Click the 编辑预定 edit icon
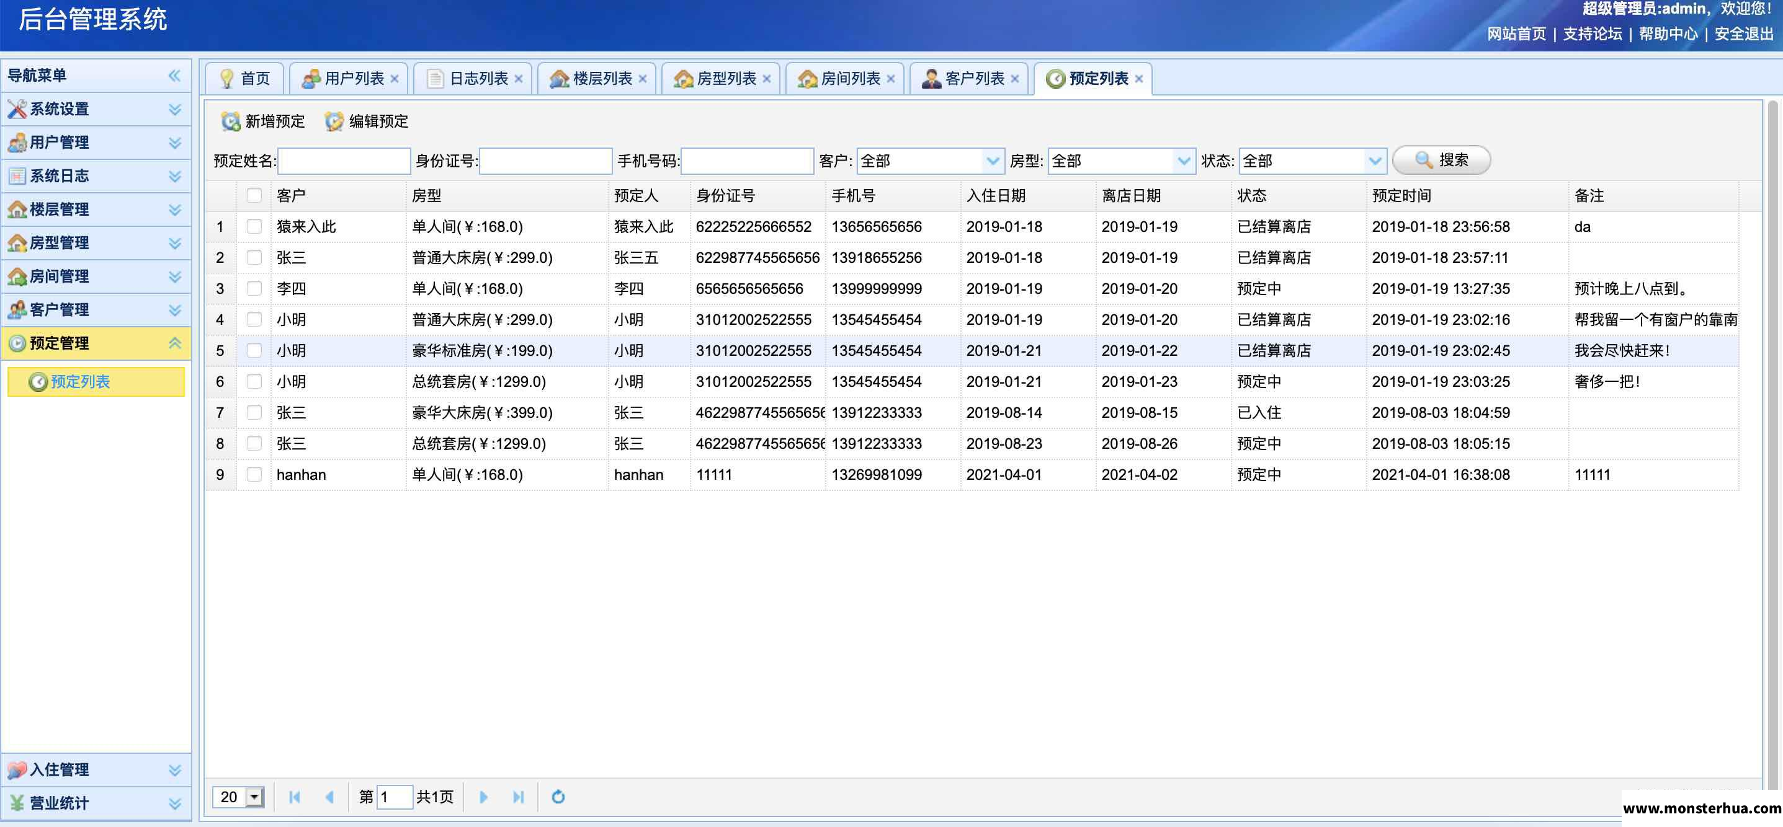 tap(334, 122)
